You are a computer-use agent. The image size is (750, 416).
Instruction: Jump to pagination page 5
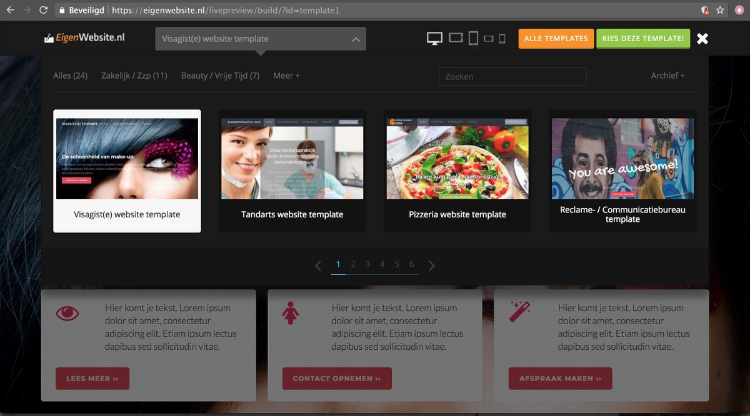pos(397,265)
